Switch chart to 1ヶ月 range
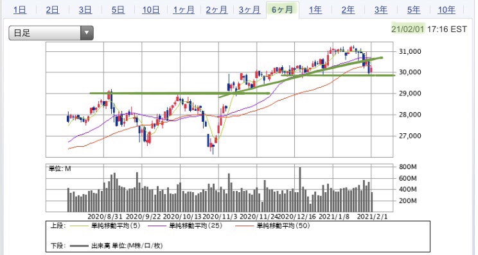 184,10
